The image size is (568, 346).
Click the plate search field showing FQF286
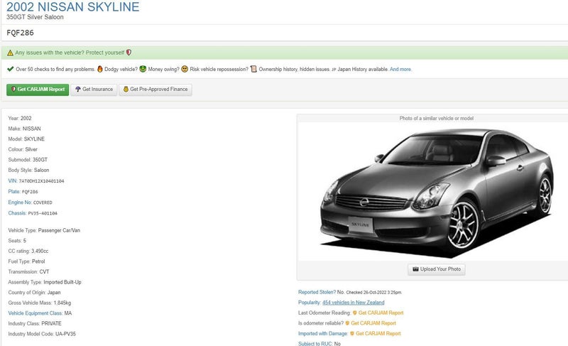point(284,33)
